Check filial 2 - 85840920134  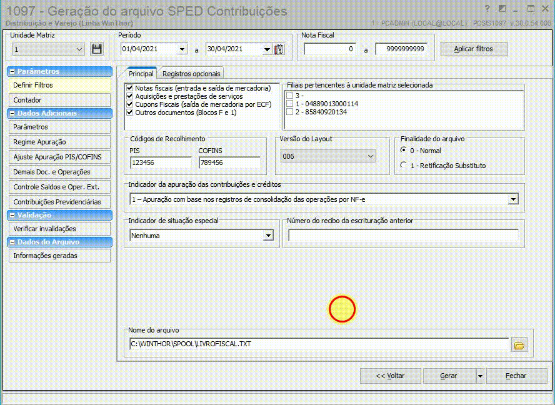click(x=290, y=112)
